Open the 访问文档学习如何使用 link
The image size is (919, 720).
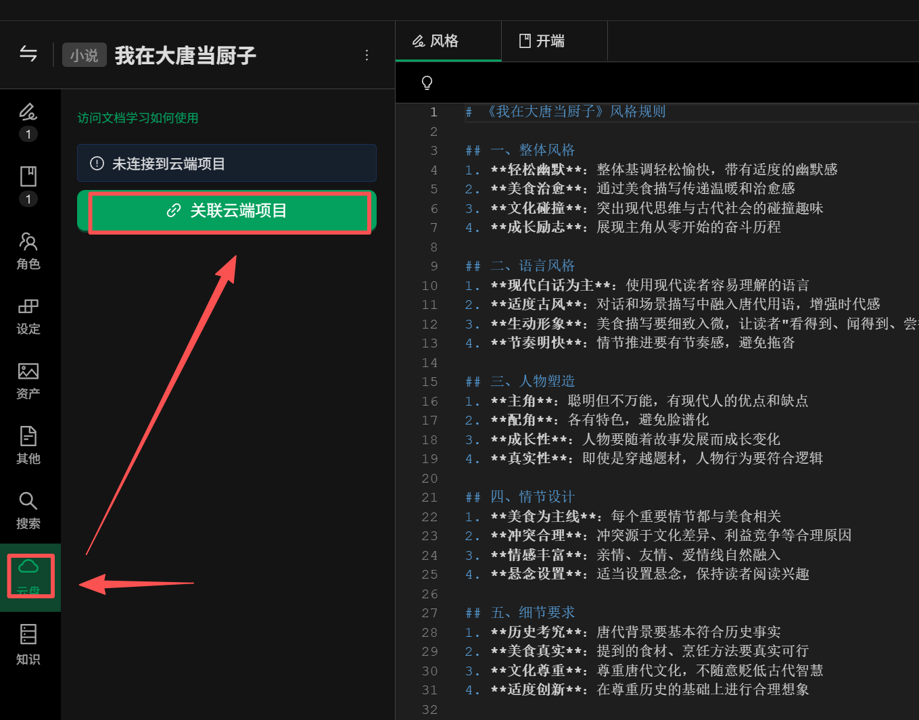pos(138,118)
